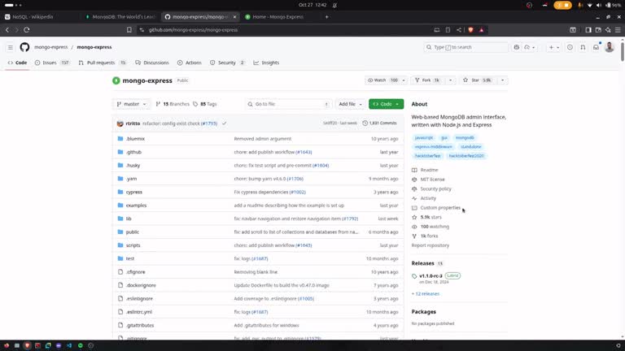Focus the Go to file search field
Screen dimensions: 625x351
point(288,104)
